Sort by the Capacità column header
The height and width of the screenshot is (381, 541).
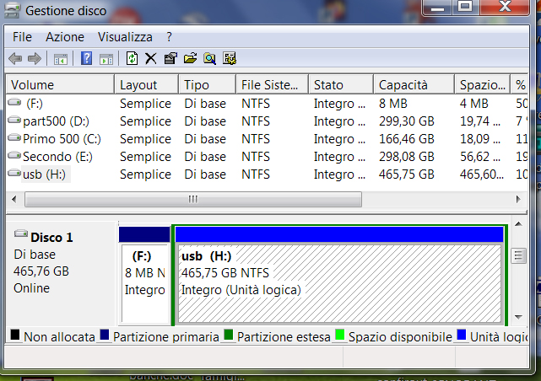[414, 85]
